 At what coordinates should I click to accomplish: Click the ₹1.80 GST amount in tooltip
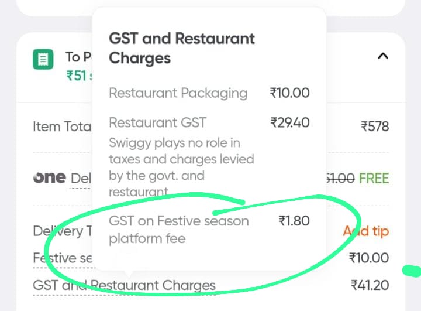point(294,221)
